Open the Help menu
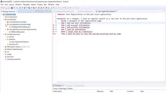166x93 pixels. tap(57, 5)
